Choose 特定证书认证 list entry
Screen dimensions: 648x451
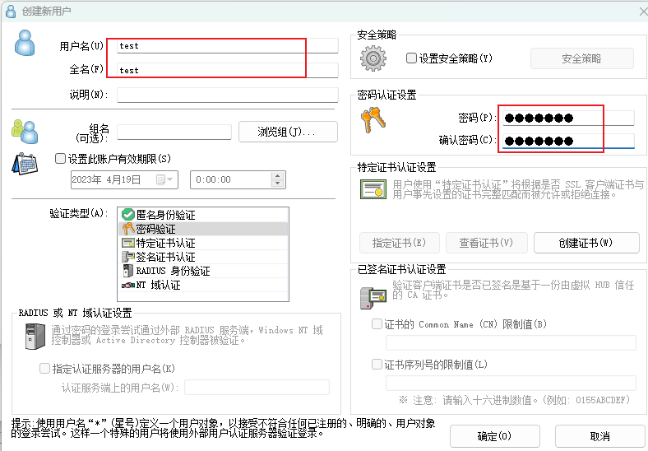pyautogui.click(x=164, y=243)
